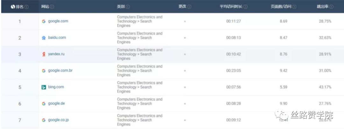
Task: Click the SimilarWeb logo in 排名 header
Action: (x=13, y=7)
